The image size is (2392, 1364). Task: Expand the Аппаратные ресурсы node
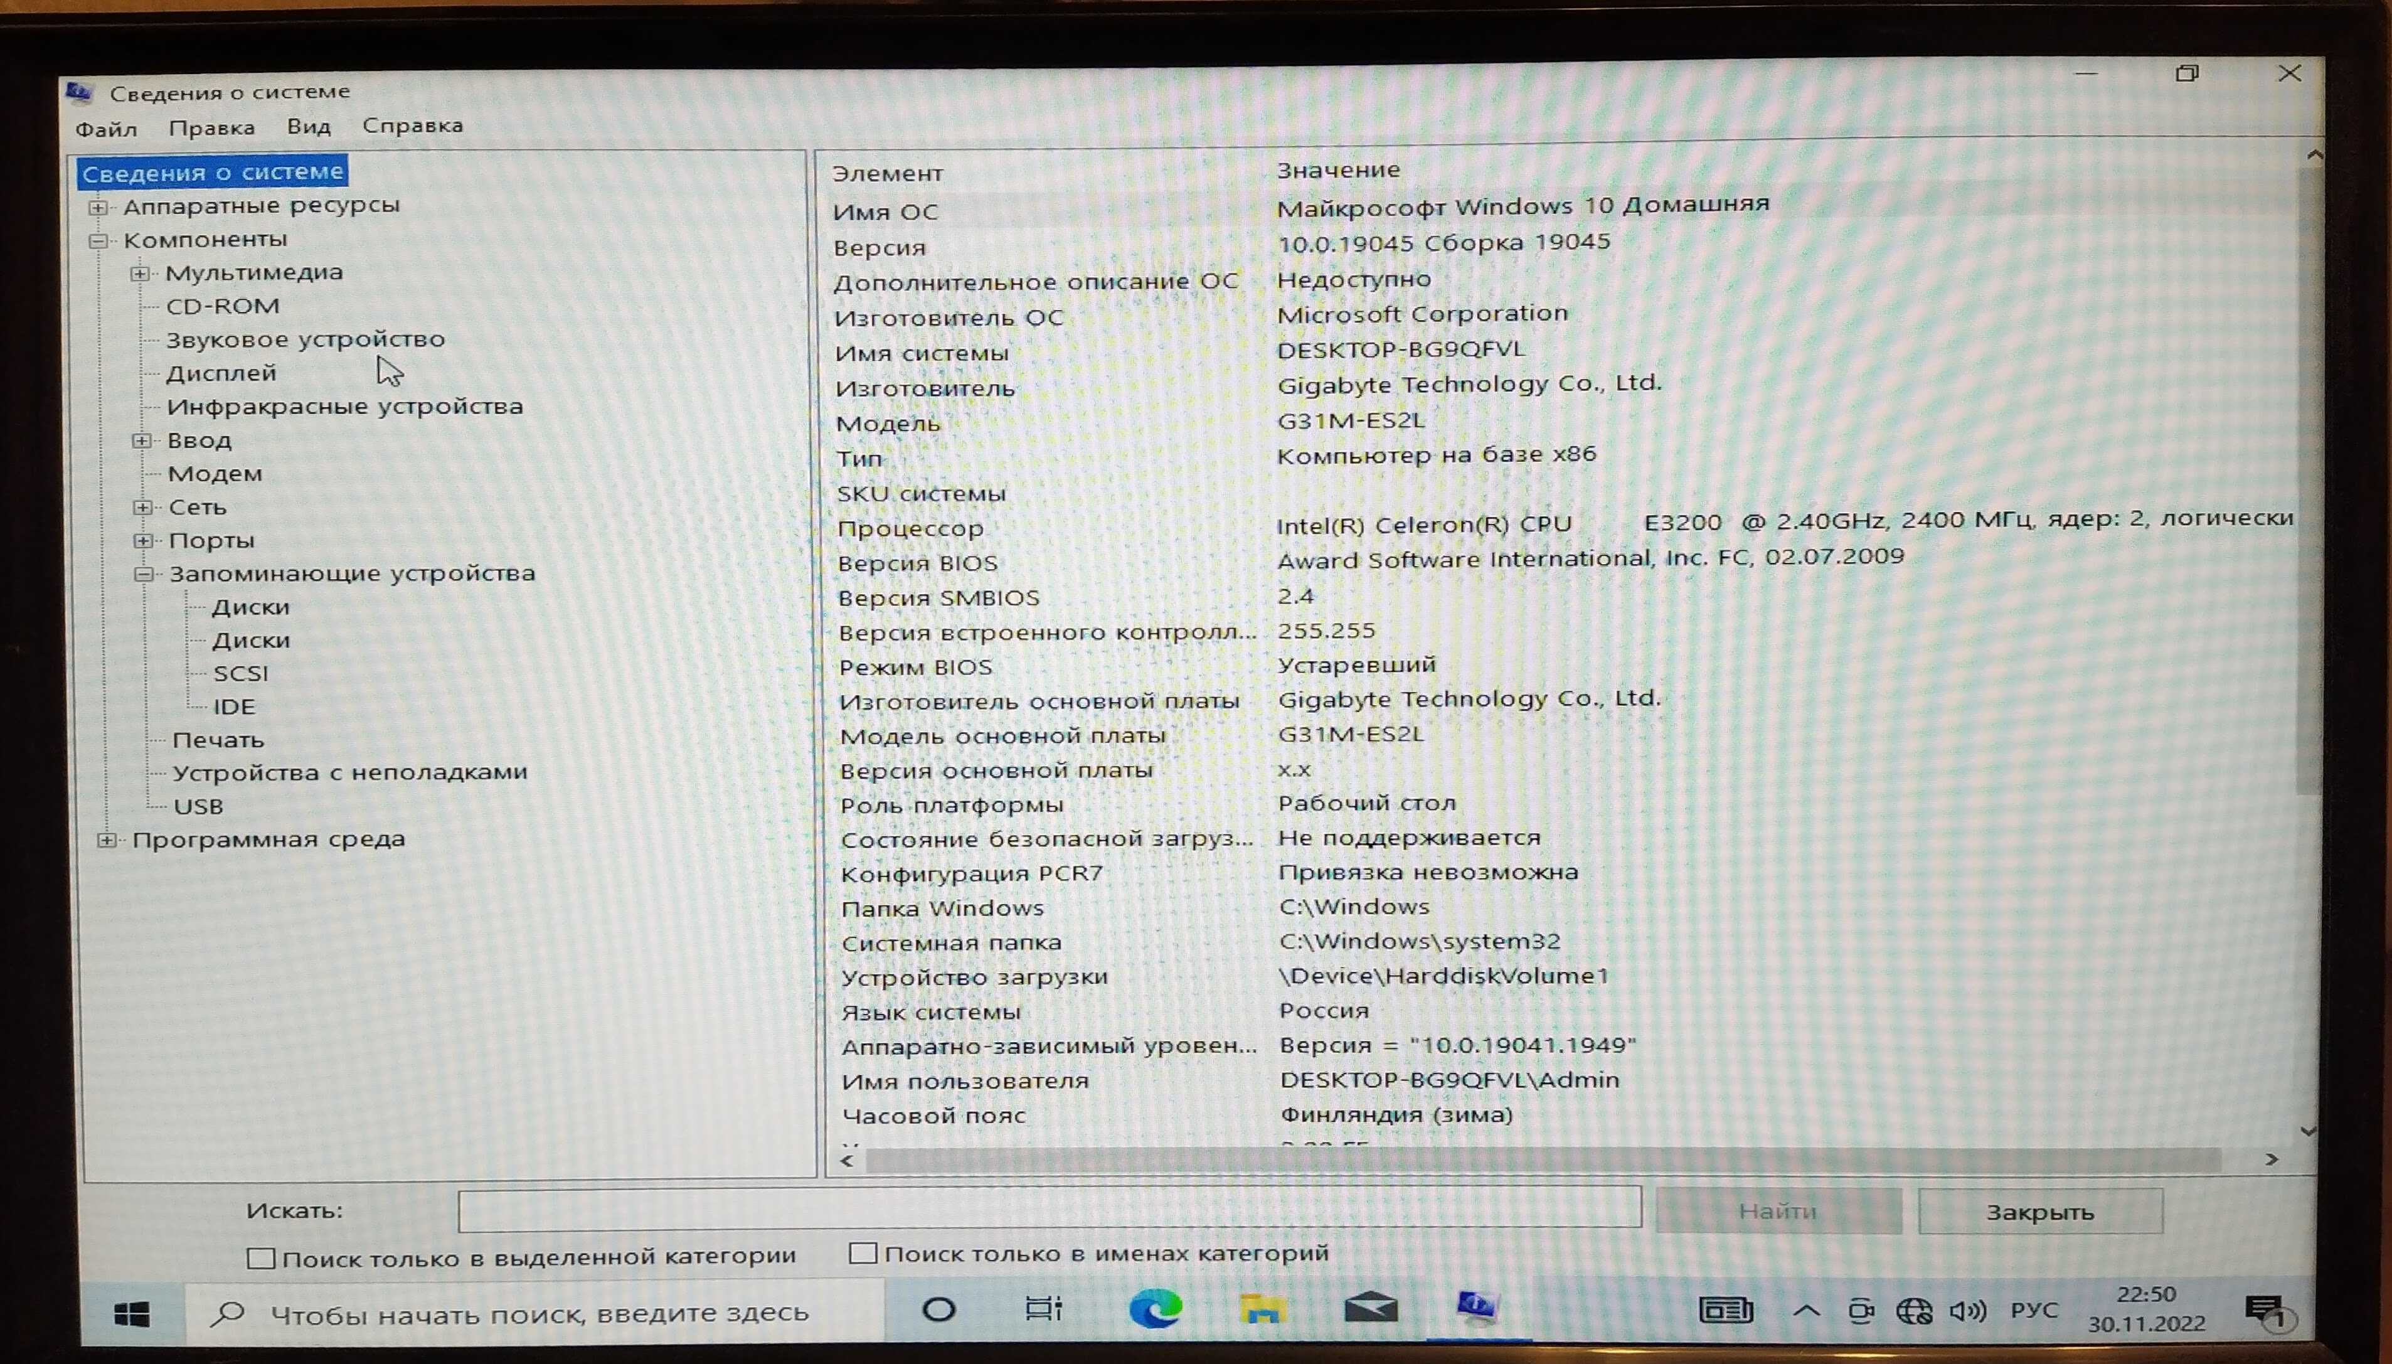(97, 207)
